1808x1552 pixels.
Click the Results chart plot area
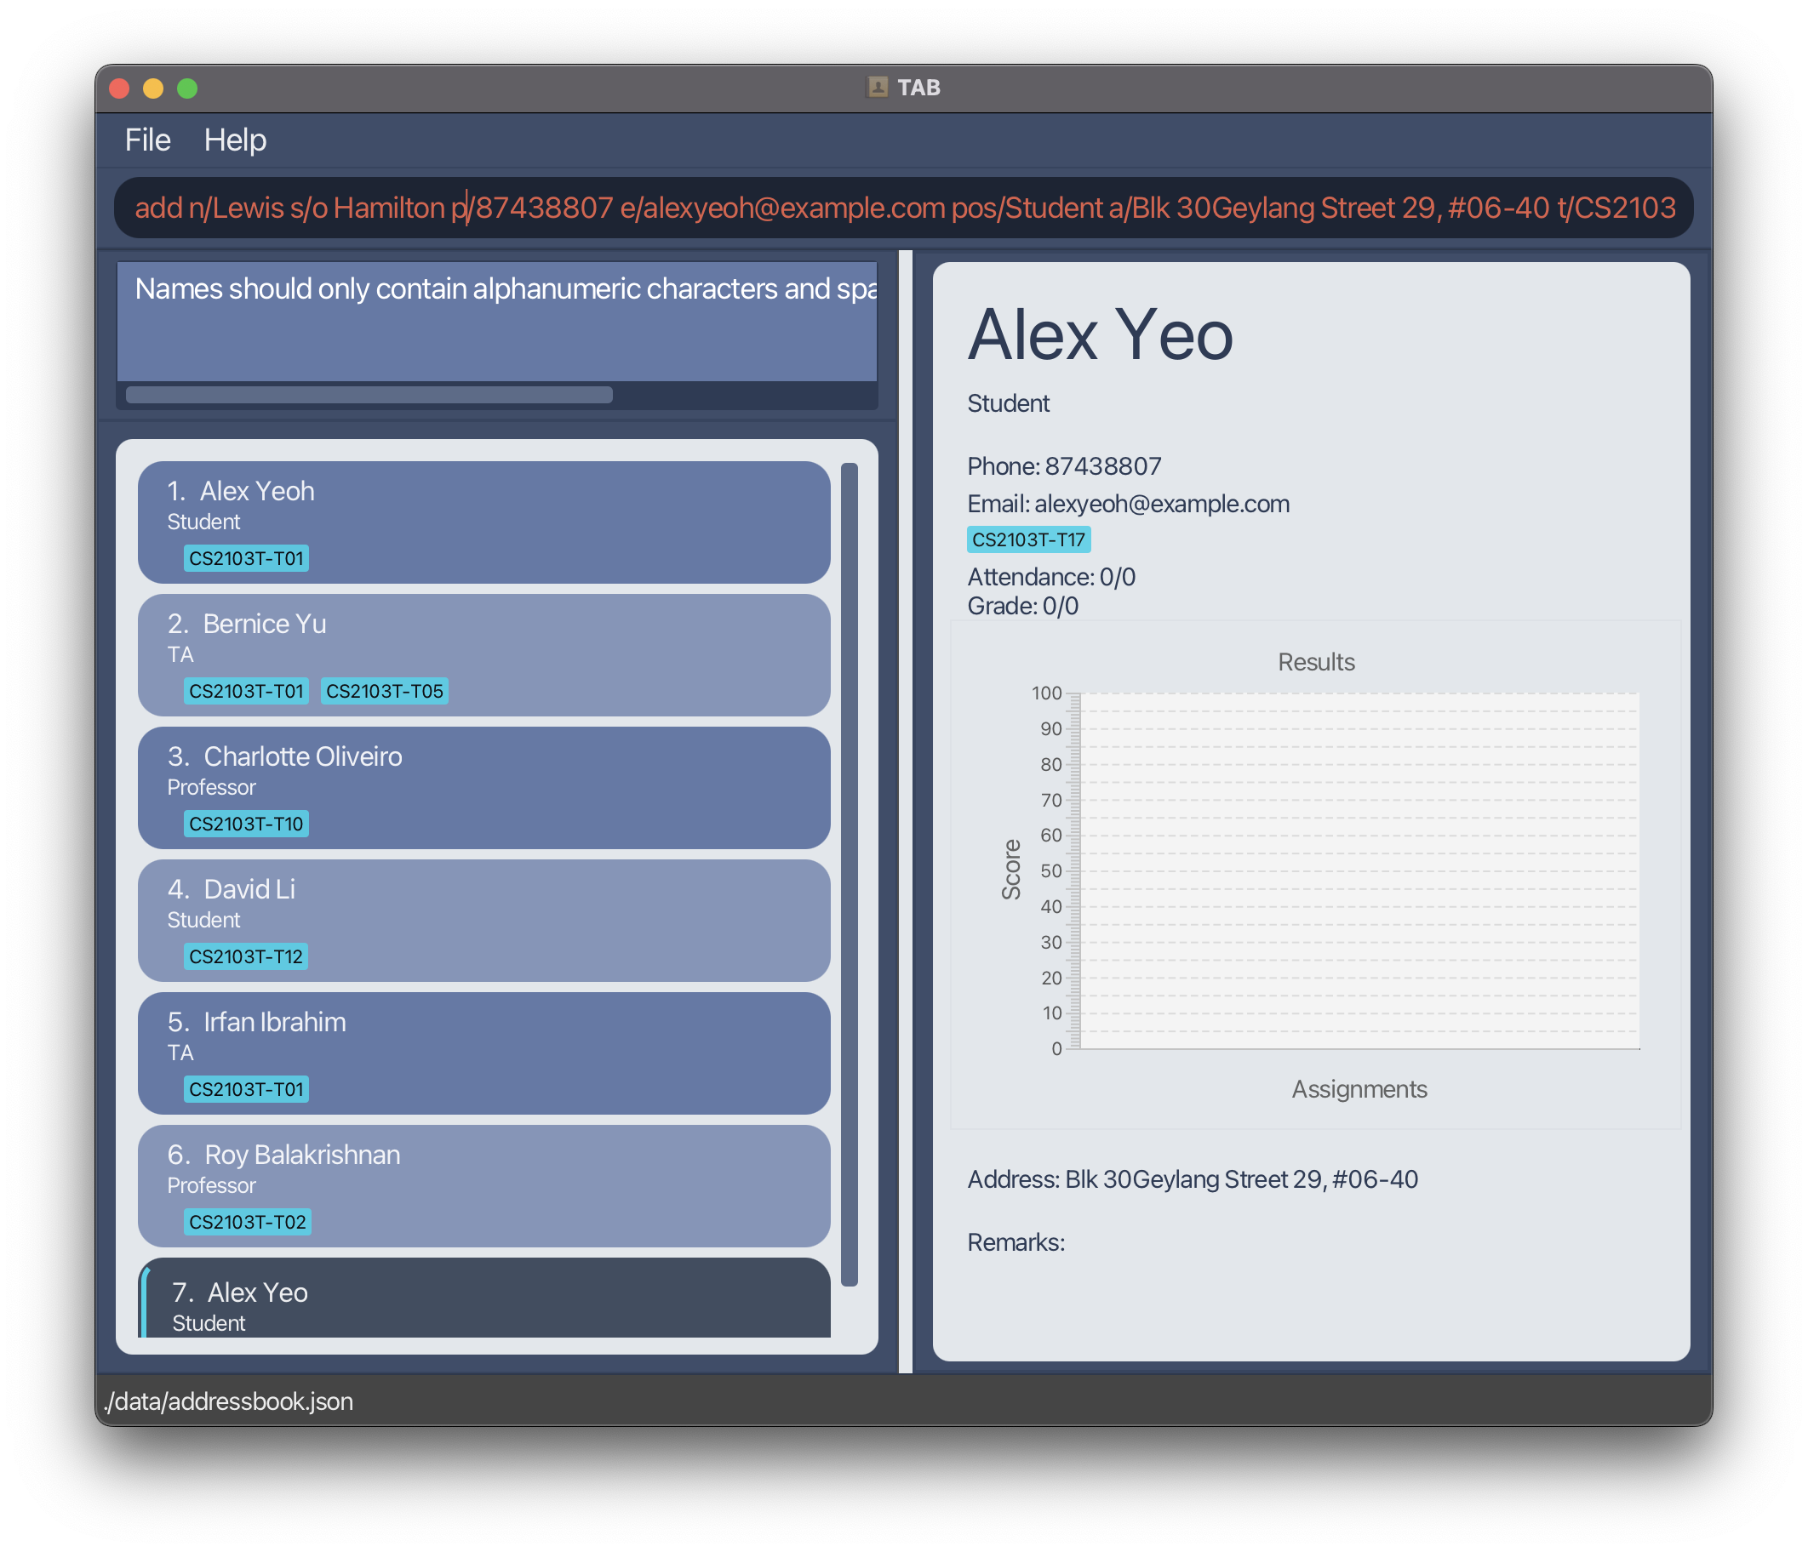coord(1359,870)
